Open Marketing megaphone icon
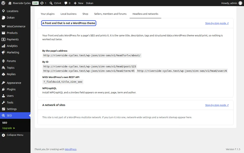Viewport: 244px width, 153px height. 3,53
